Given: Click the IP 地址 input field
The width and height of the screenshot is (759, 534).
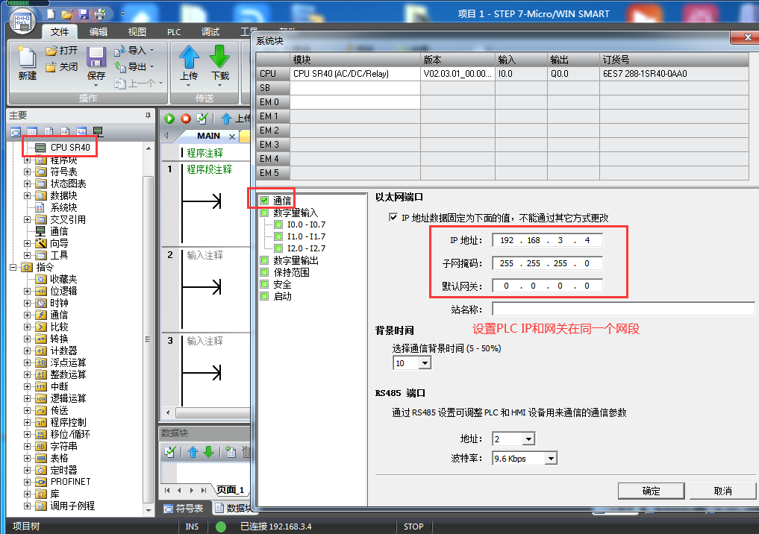Looking at the screenshot, I should (x=548, y=240).
